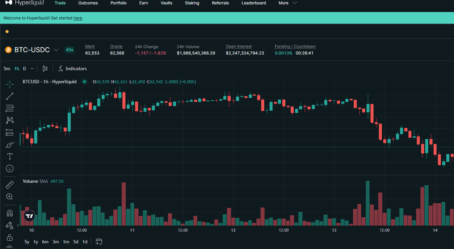This screenshot has width=454, height=249.
Task: Open the time interval dropdown arrow
Action: (x=32, y=69)
